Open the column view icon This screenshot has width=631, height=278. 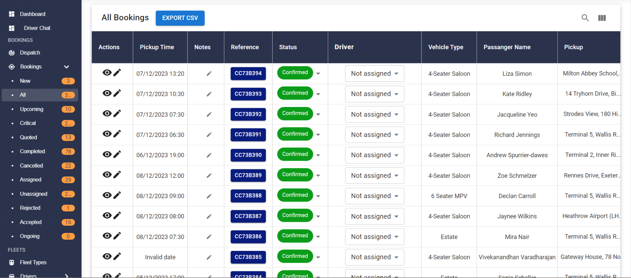pyautogui.click(x=602, y=18)
